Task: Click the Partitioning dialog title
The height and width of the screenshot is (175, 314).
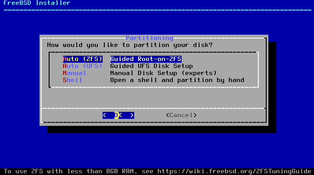Action: click(150, 38)
